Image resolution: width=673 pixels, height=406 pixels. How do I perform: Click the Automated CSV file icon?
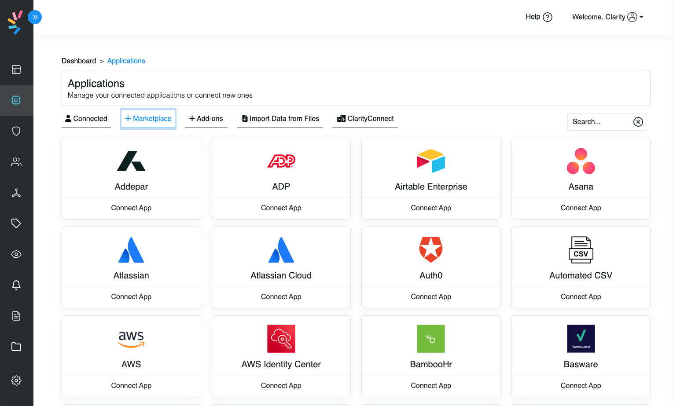coord(581,250)
